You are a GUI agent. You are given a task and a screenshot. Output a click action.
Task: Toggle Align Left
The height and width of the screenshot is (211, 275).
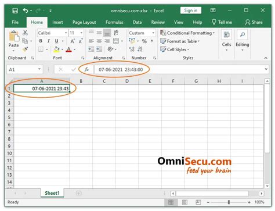pos(91,41)
